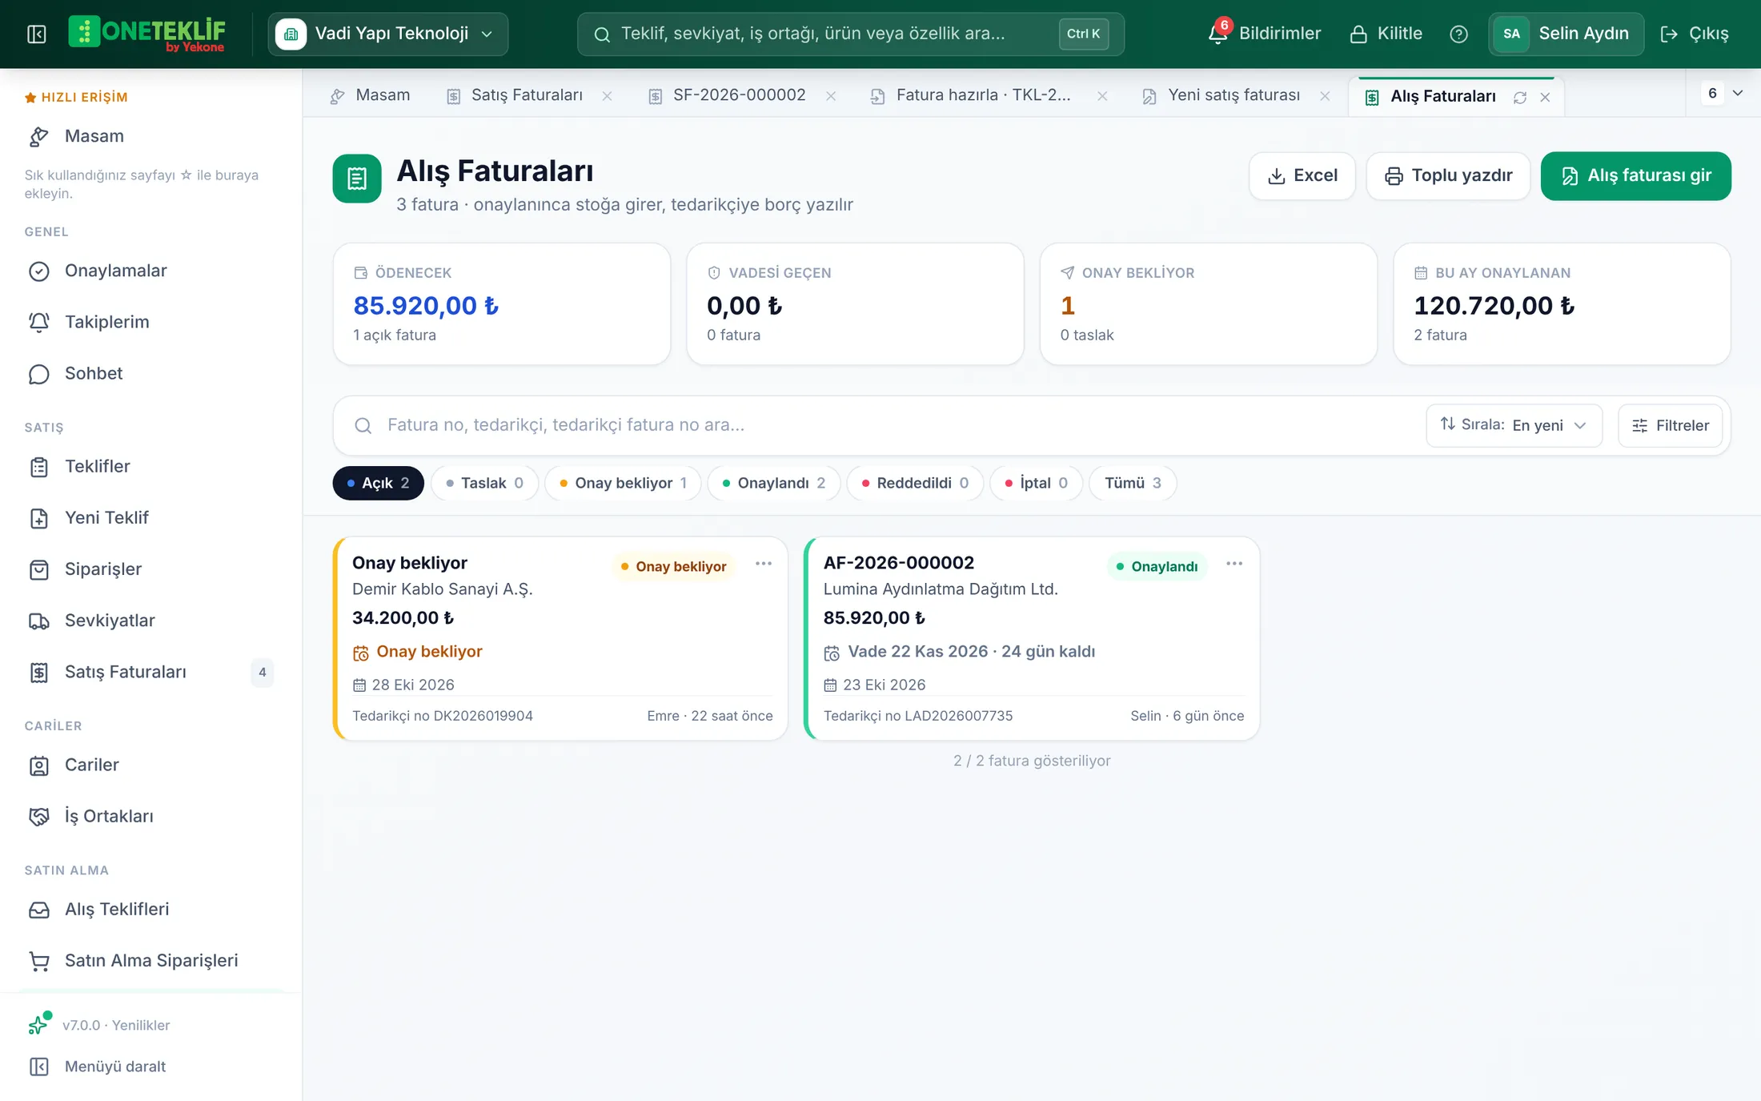Open Sohbet chat in sidebar
Viewport: 1761px width, 1101px height.
point(150,373)
